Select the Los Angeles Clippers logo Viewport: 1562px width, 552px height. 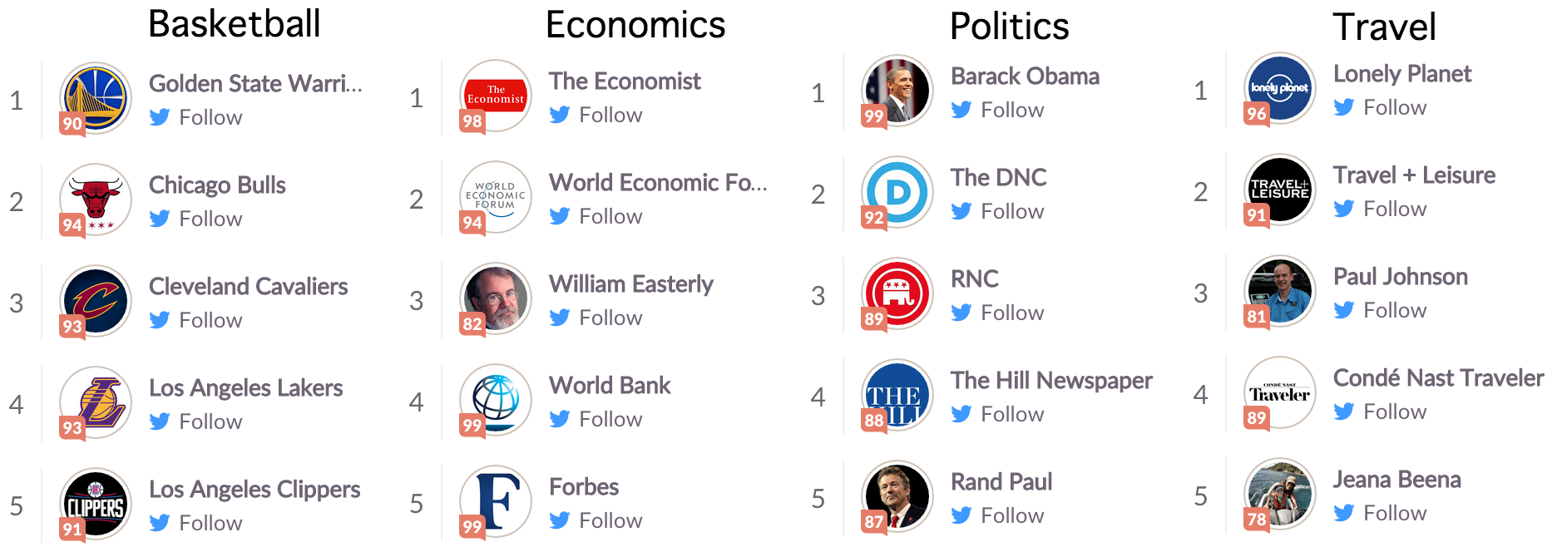[x=96, y=504]
